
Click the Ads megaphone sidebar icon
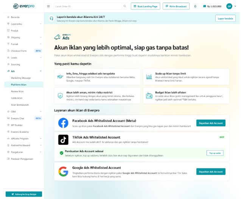[x=8, y=71]
